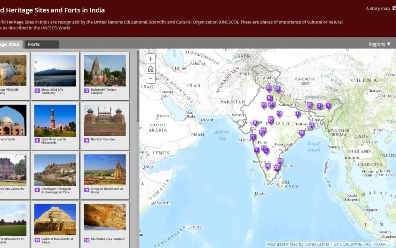Screen dimensions: 396x248
Task: Open Buddhist Monuments at Sanchi thumbnail
Action: [55, 220]
